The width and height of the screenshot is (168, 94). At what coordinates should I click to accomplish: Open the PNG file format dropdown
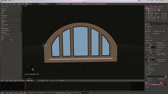[150, 83]
